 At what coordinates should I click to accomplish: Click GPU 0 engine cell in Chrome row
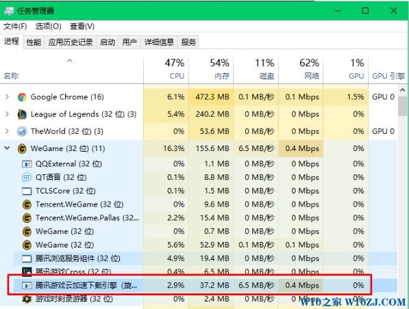click(x=383, y=97)
